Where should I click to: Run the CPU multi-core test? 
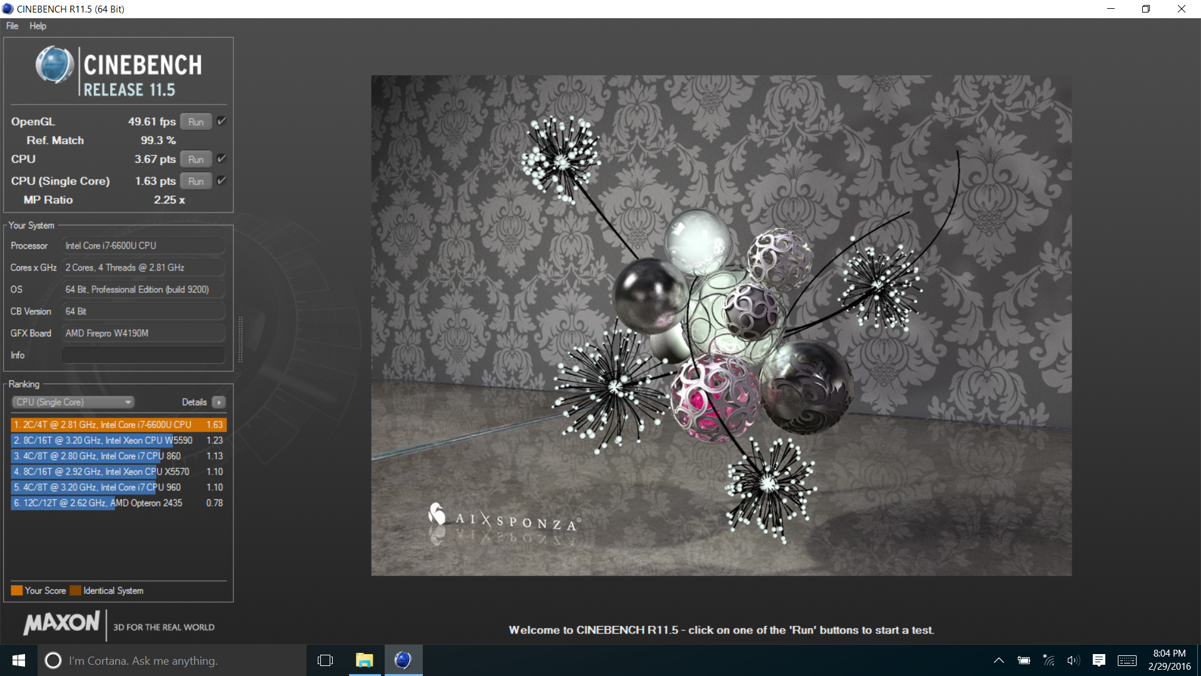coord(196,160)
